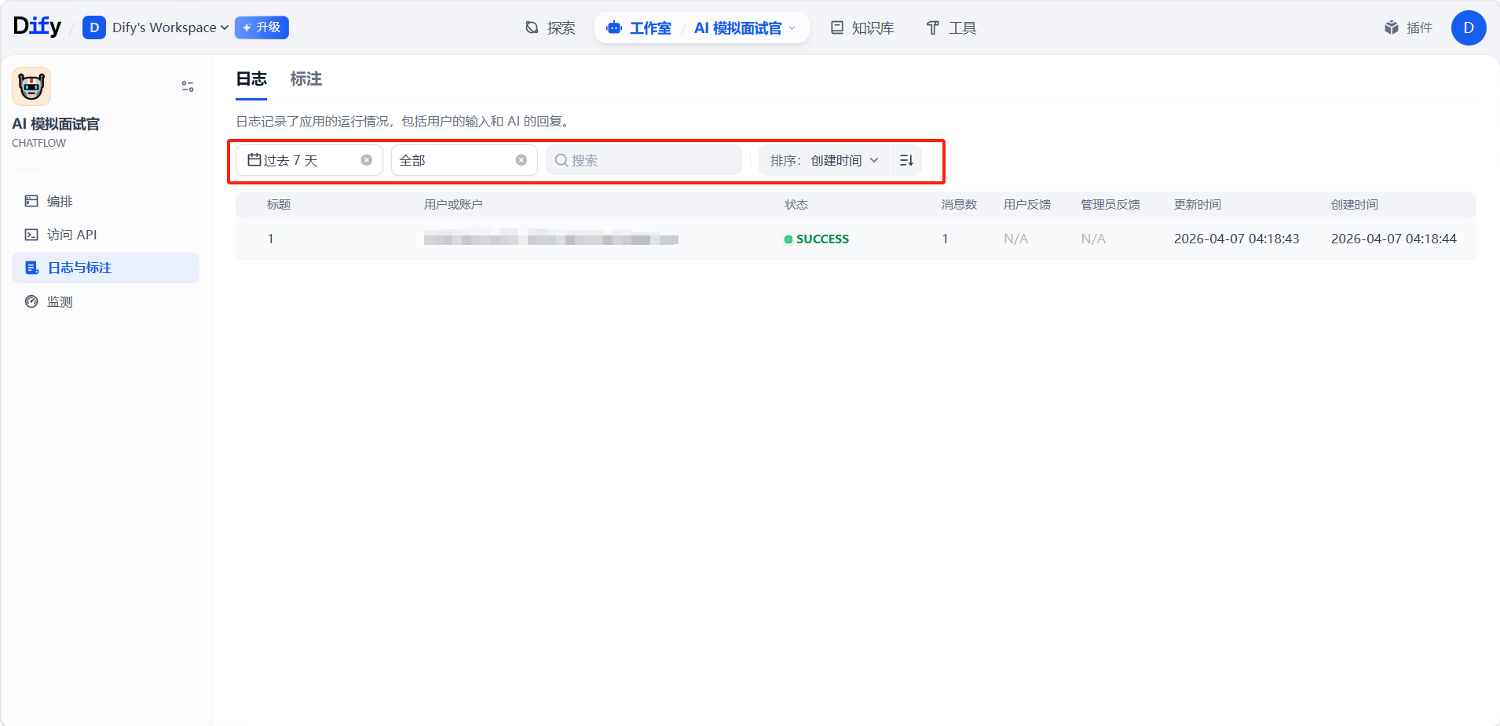Open the 插件 plugins page
Viewport: 1500px width, 726px height.
tap(1409, 27)
